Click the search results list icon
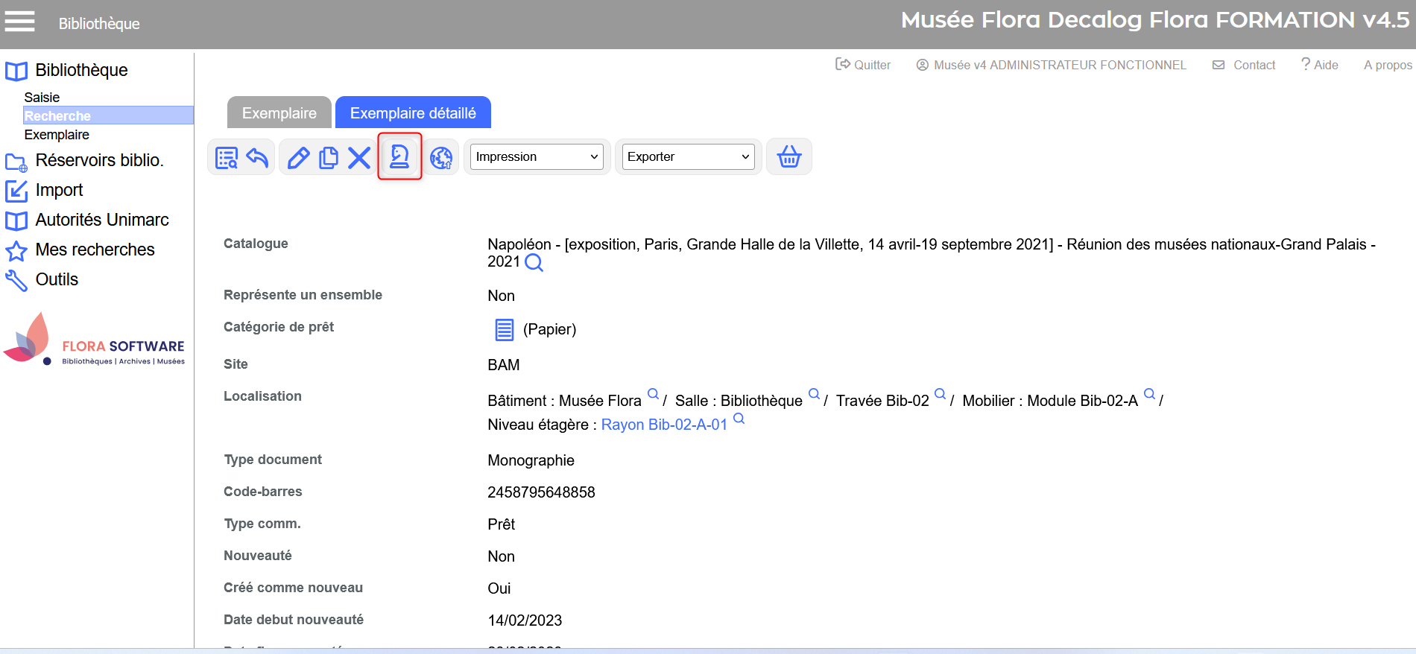The image size is (1416, 654). click(226, 157)
